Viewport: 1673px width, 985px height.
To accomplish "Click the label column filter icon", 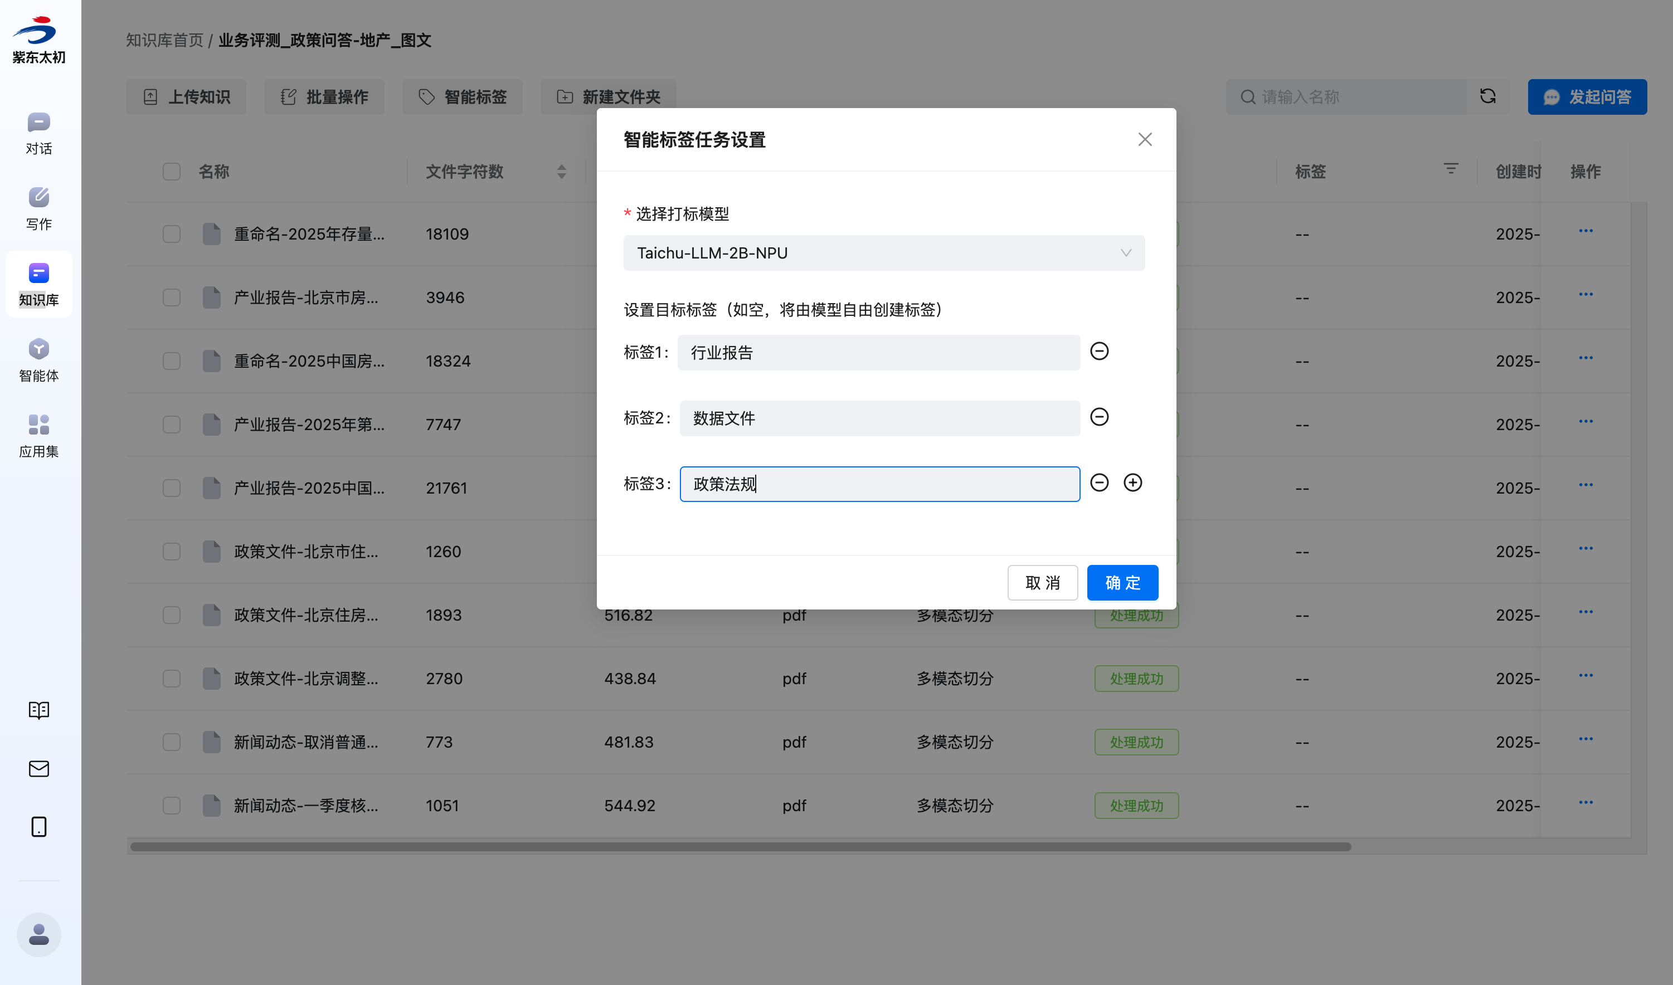I will [x=1451, y=170].
